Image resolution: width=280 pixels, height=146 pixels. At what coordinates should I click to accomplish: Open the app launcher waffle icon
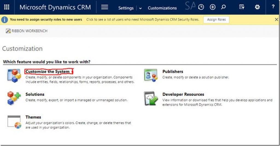[7, 7]
